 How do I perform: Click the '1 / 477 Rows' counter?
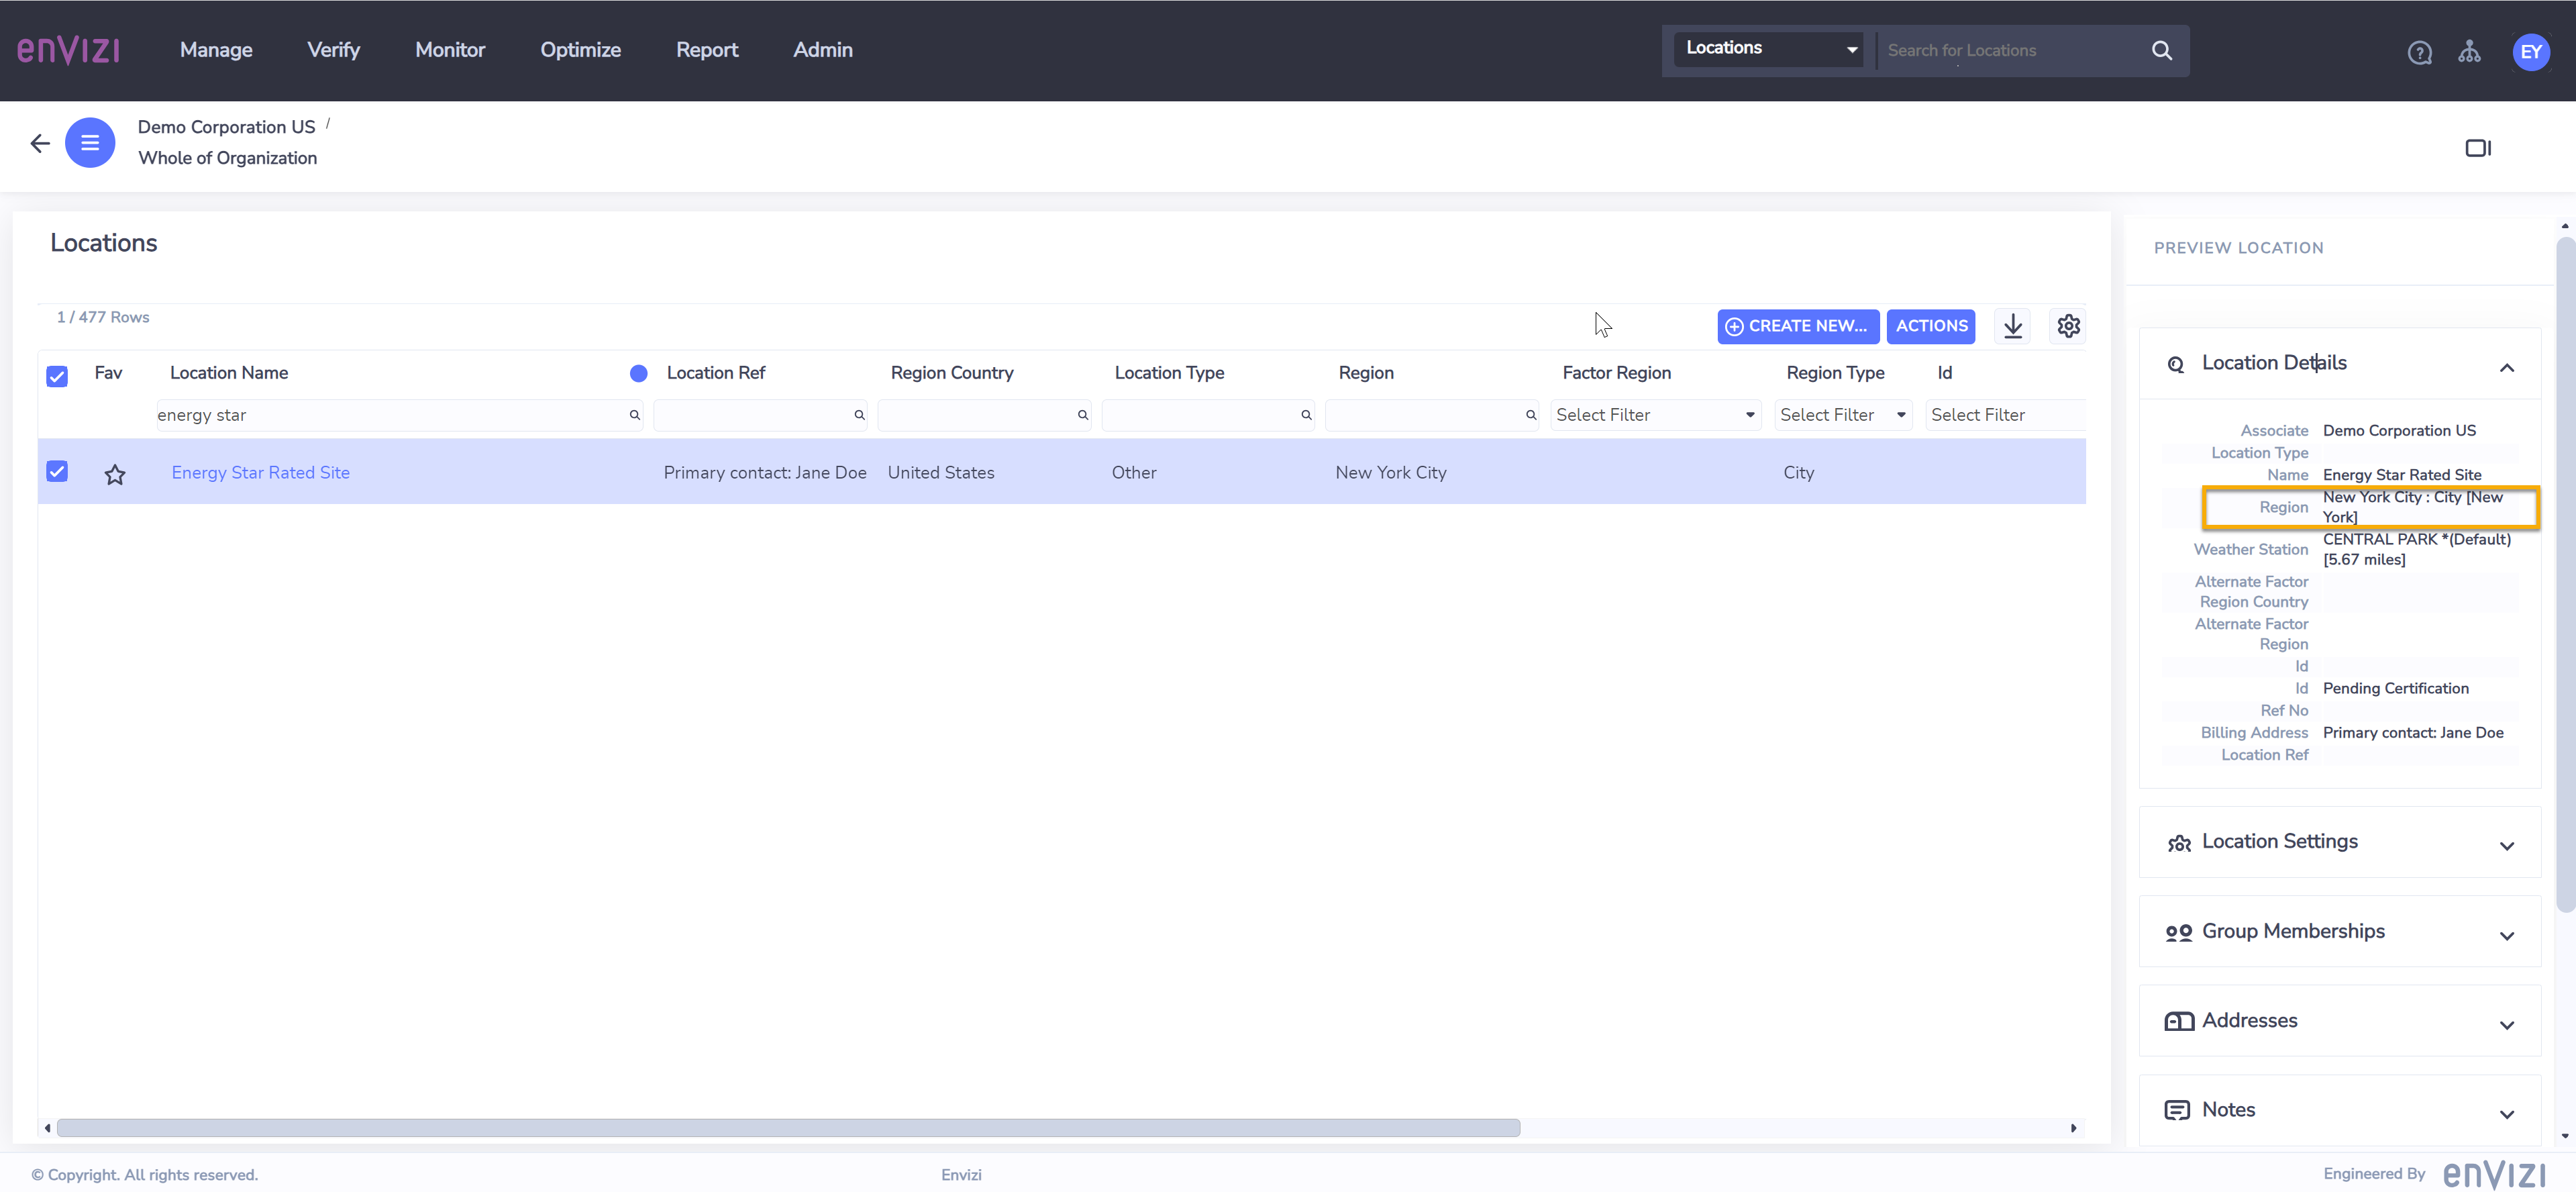tap(103, 317)
